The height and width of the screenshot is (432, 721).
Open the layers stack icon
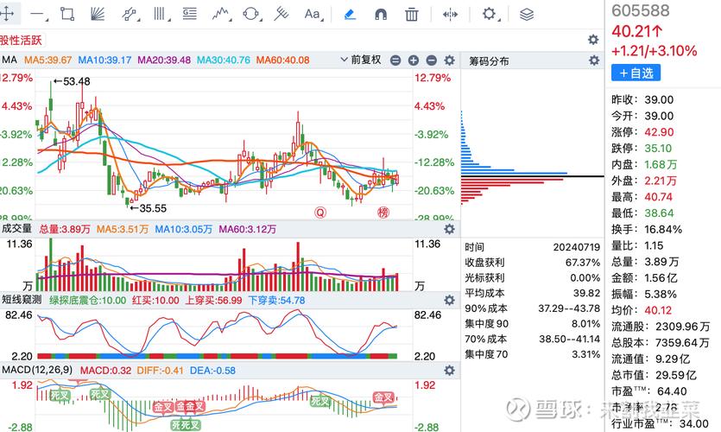(x=527, y=14)
